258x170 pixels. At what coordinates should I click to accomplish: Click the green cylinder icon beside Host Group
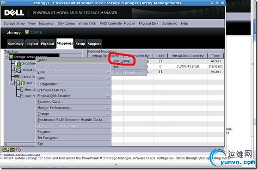click(x=23, y=83)
